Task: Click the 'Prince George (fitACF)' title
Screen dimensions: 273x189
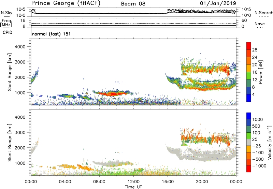Action: click(66, 3)
